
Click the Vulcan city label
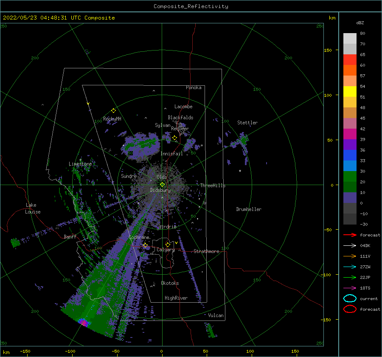(x=216, y=315)
